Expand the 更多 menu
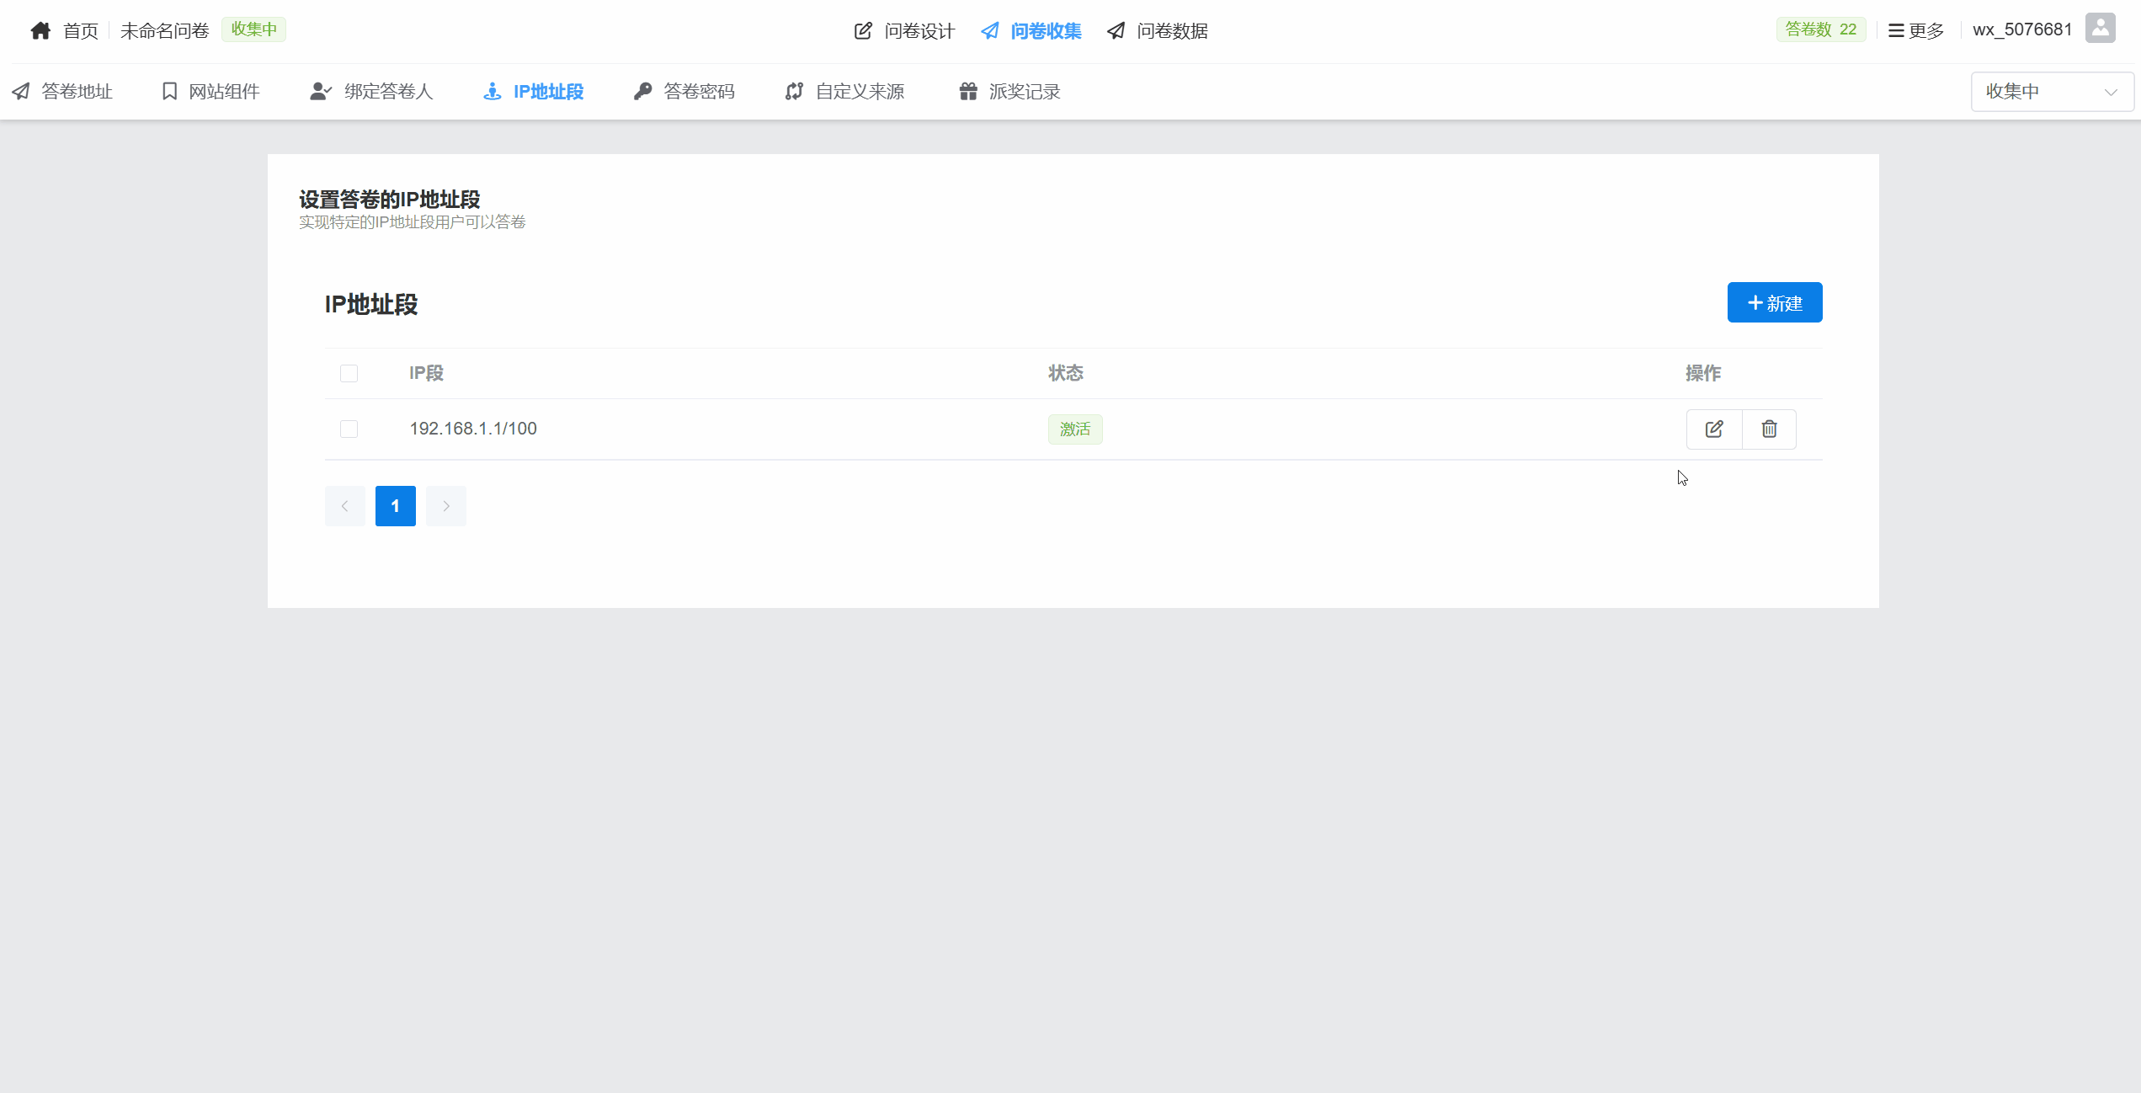 point(1916,31)
